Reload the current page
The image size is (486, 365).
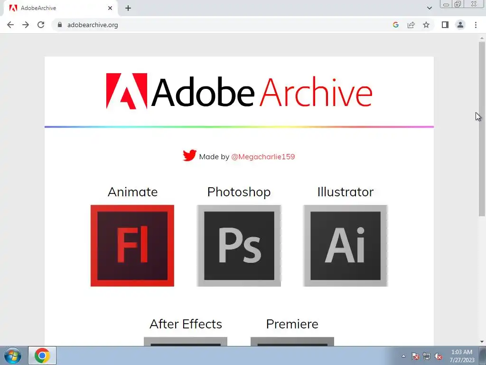coord(41,25)
